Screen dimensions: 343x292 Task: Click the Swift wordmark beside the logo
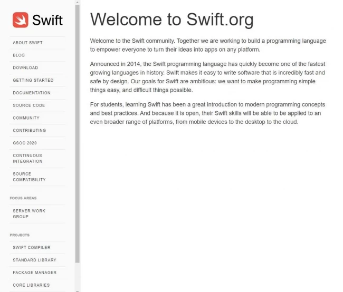pyautogui.click(x=47, y=20)
